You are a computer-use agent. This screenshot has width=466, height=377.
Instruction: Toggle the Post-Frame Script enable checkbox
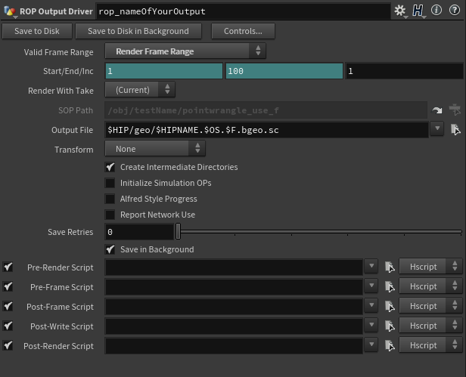point(8,306)
